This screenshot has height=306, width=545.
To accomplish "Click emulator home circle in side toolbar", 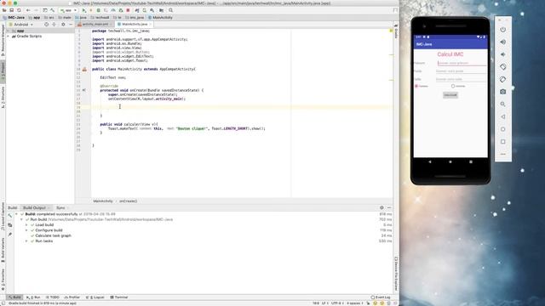I will (503, 129).
